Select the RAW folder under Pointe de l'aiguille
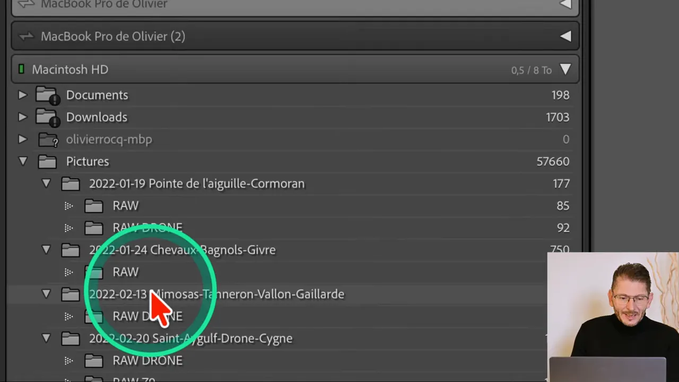 point(125,205)
